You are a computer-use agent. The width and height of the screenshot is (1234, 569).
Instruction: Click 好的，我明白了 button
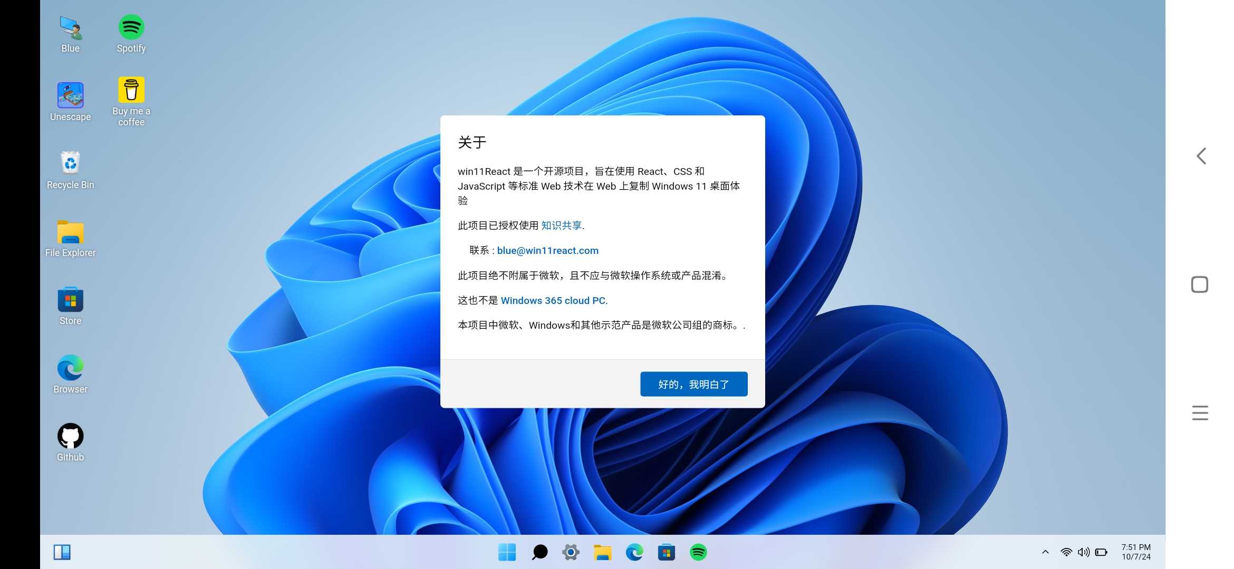[693, 384]
